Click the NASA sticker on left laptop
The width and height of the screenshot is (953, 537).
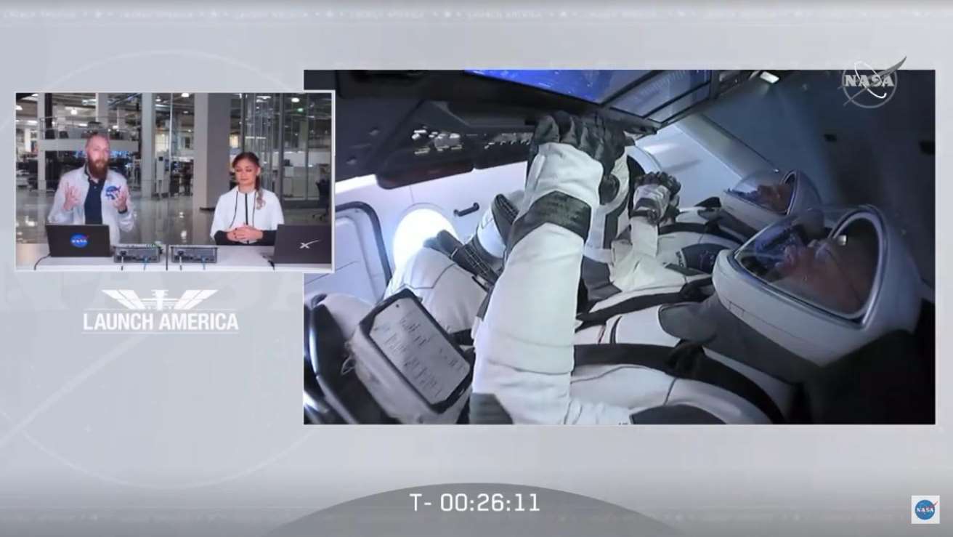[x=79, y=240]
